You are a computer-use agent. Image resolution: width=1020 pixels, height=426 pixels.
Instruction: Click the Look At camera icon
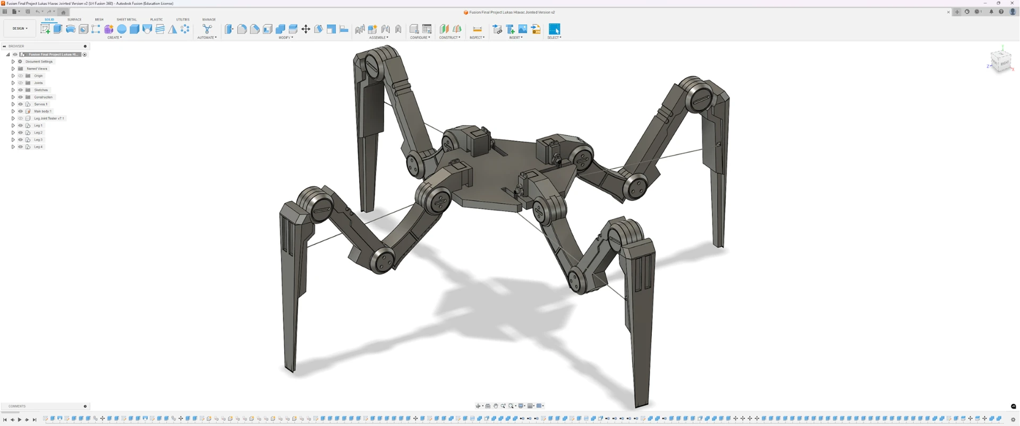(x=488, y=406)
